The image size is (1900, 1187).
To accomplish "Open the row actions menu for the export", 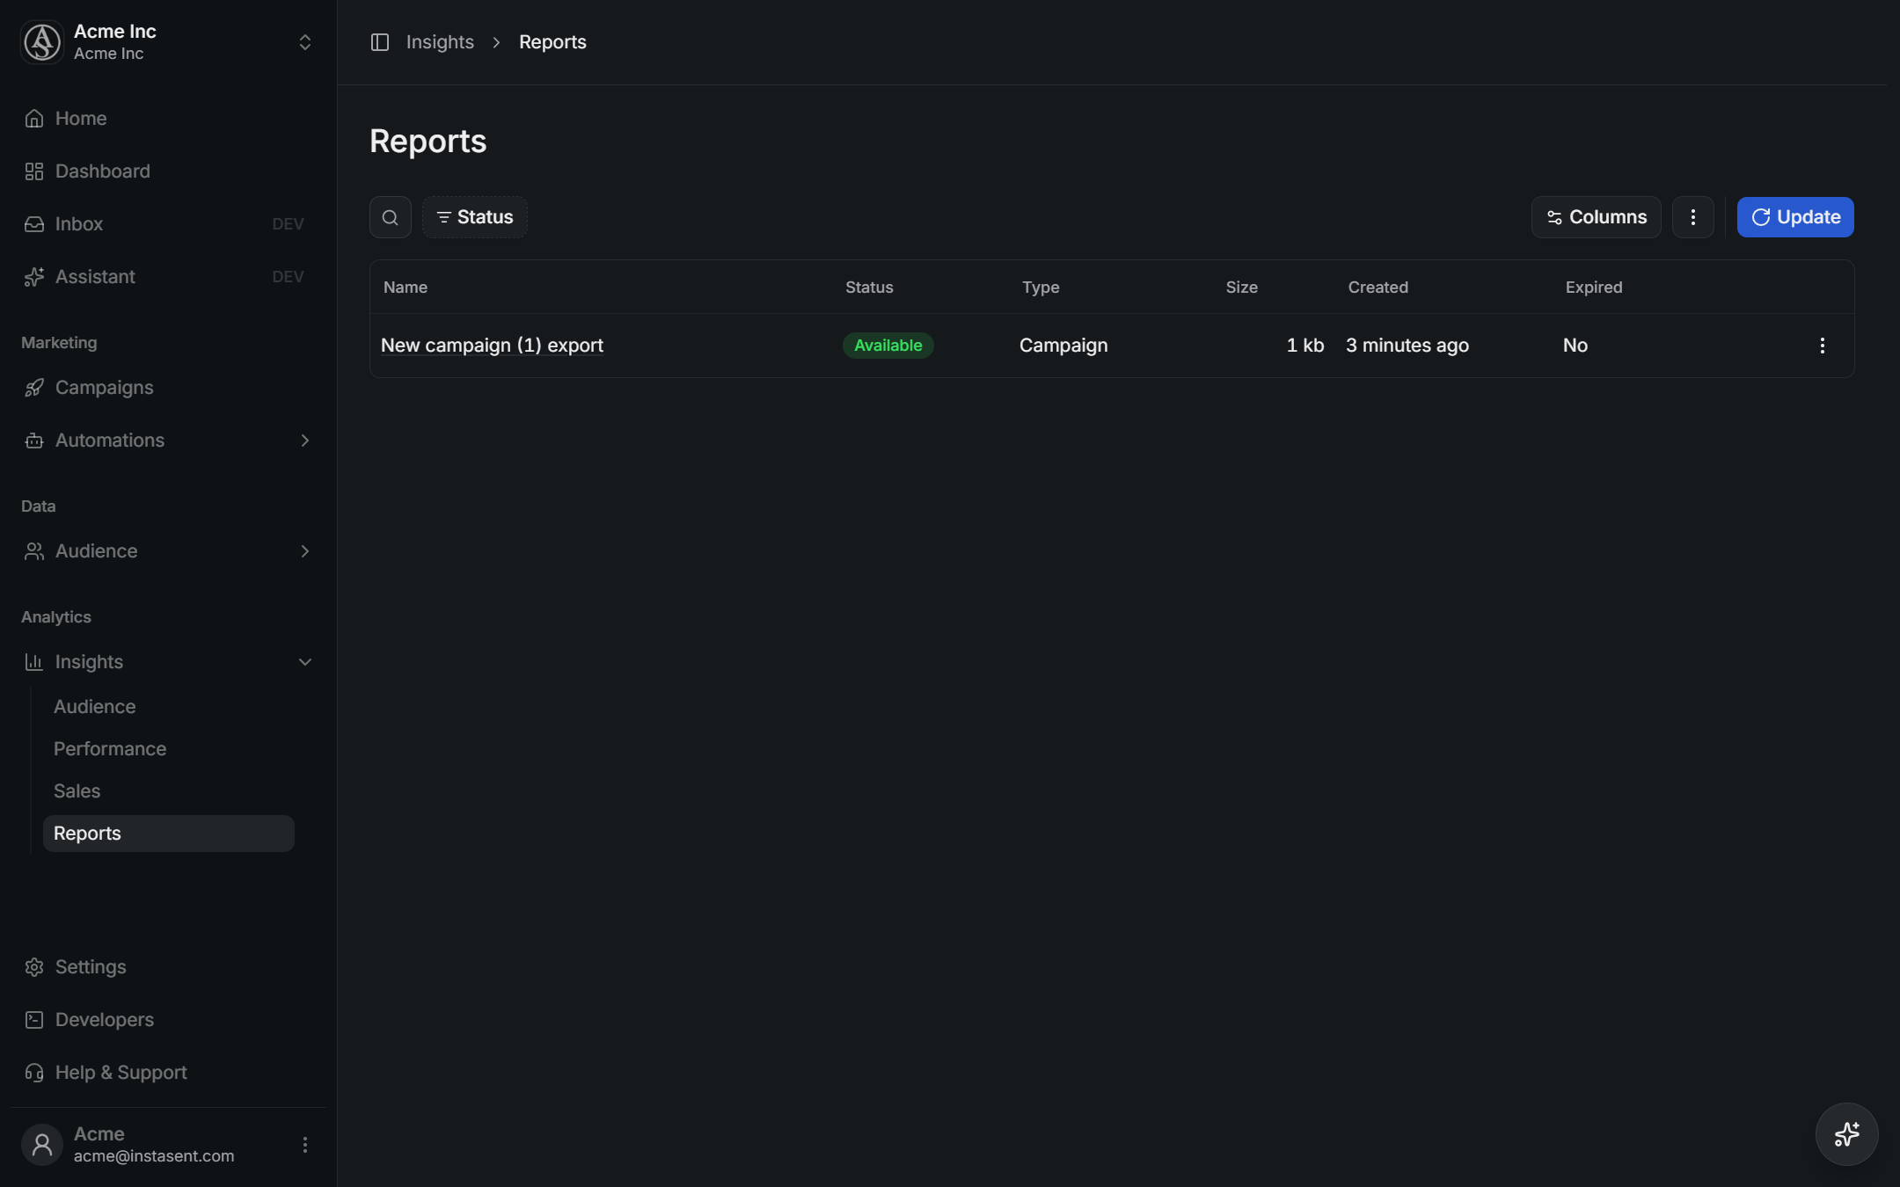I will pos(1823,346).
